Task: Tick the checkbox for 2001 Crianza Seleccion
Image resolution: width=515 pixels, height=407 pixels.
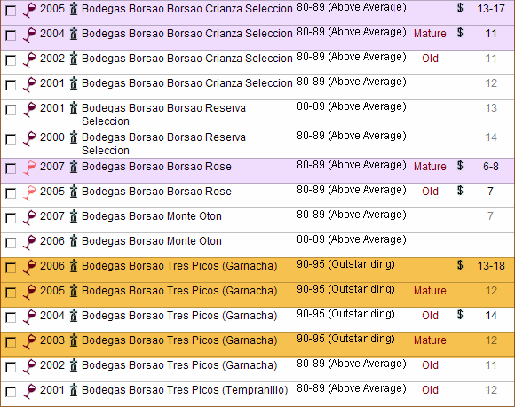Action: tap(11, 85)
